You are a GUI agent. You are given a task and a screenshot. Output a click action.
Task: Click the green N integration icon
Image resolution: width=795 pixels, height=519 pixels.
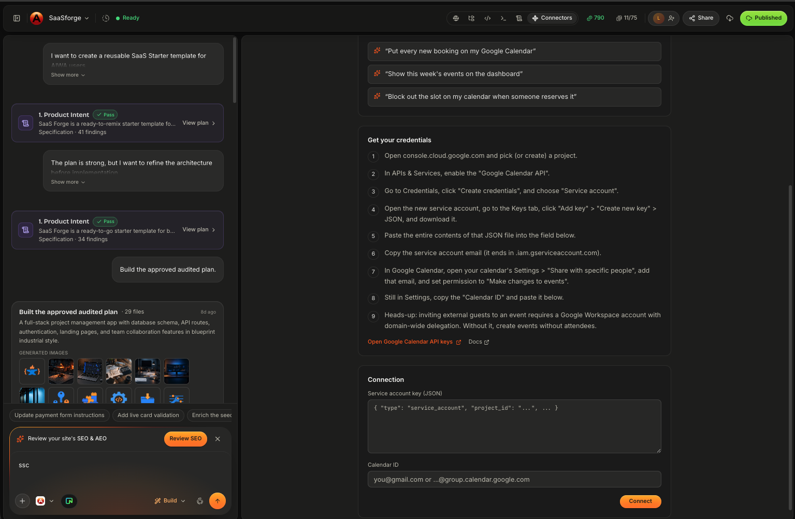click(x=69, y=501)
